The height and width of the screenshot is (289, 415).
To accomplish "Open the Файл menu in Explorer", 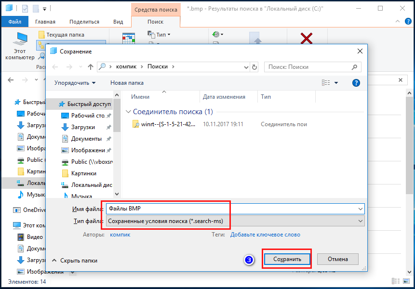I will click(x=15, y=22).
